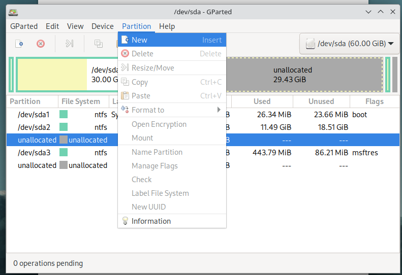Click the New icon in Partition menu
This screenshot has height=275, width=402.
(125, 40)
